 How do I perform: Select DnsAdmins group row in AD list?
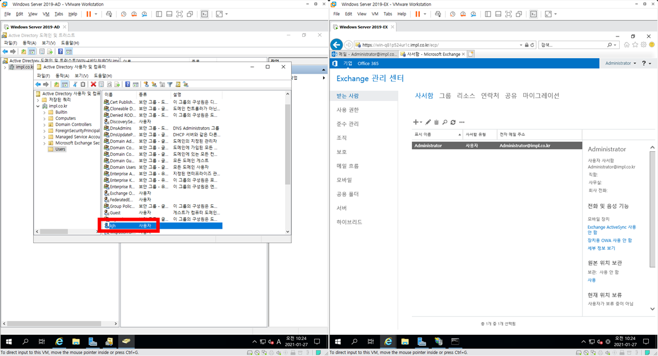point(163,128)
